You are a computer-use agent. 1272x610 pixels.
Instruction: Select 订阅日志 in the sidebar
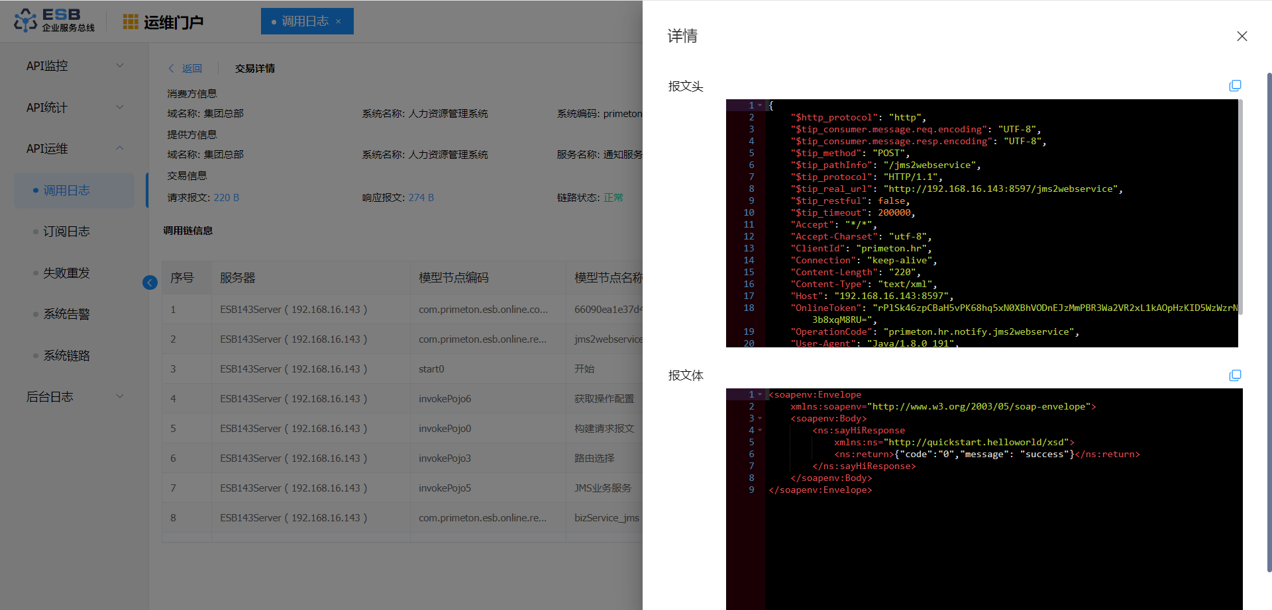(x=66, y=232)
